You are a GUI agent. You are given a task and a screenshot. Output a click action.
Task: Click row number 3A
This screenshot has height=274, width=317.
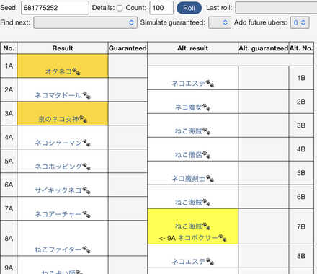click(x=9, y=113)
